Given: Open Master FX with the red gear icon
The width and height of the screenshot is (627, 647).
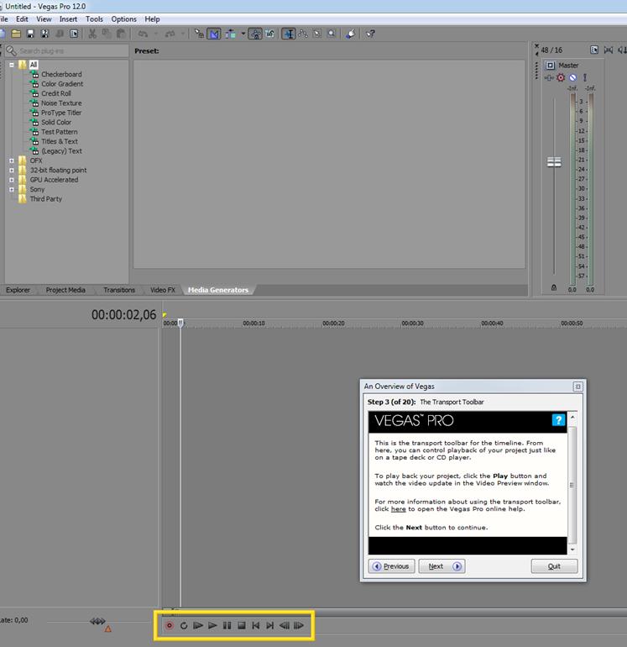Looking at the screenshot, I should (x=561, y=77).
